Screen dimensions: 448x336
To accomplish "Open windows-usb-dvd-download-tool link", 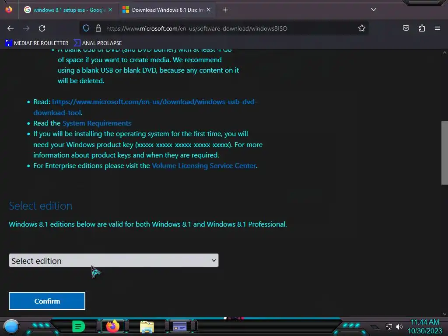I will tap(145, 107).
